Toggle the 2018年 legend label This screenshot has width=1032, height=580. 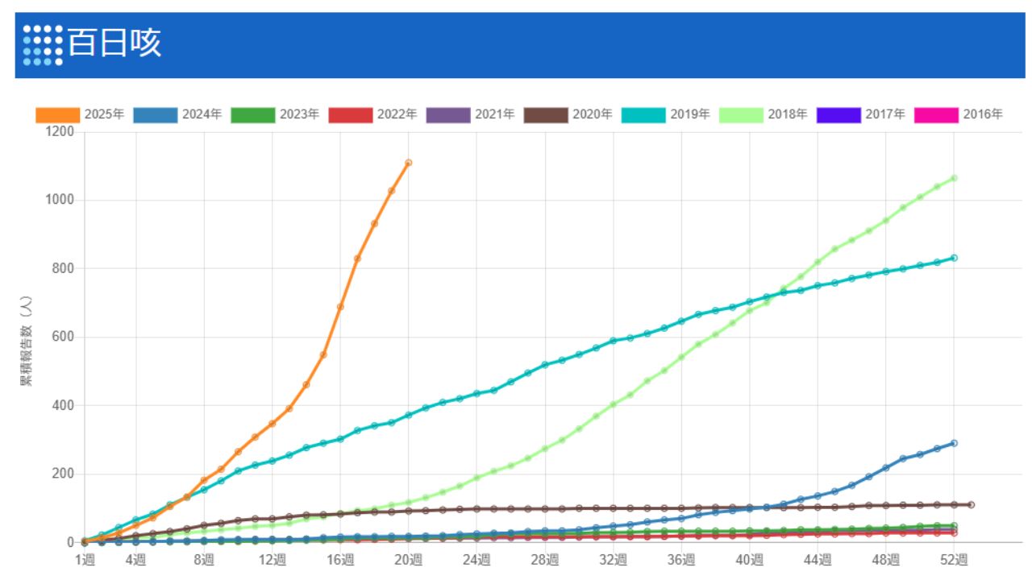tap(787, 114)
